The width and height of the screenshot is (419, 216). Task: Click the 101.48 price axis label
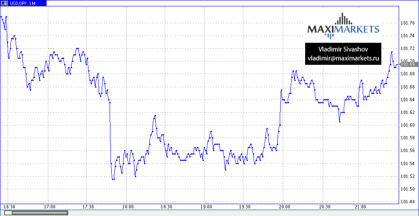pos(407,202)
